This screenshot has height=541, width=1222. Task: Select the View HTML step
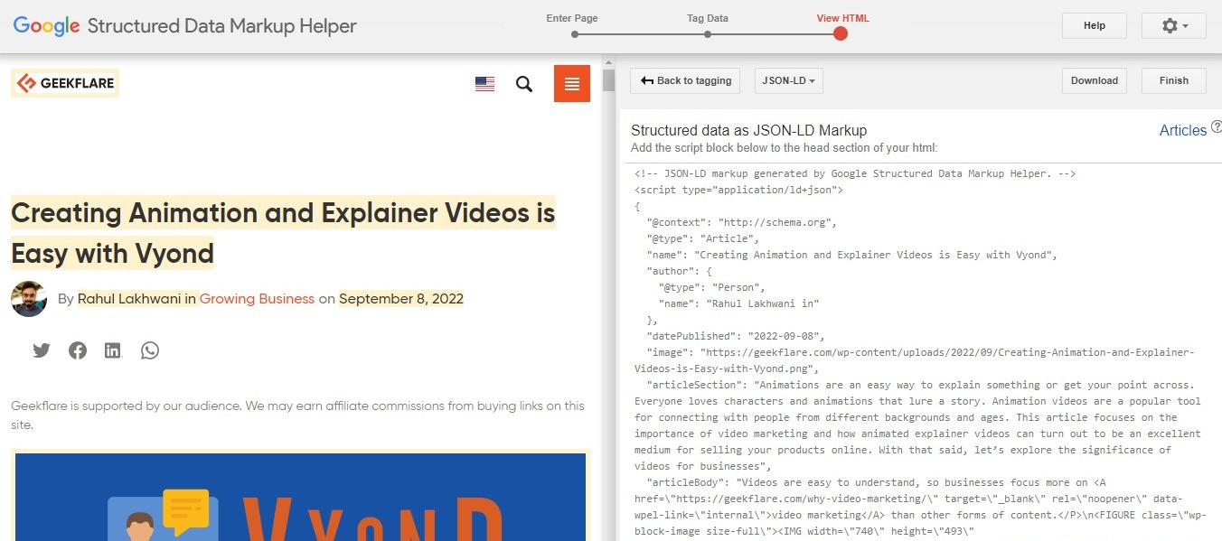point(841,26)
